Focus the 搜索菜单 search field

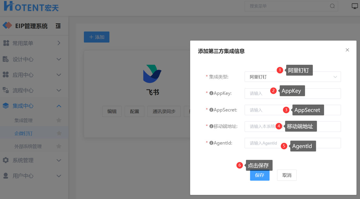coord(291,6)
